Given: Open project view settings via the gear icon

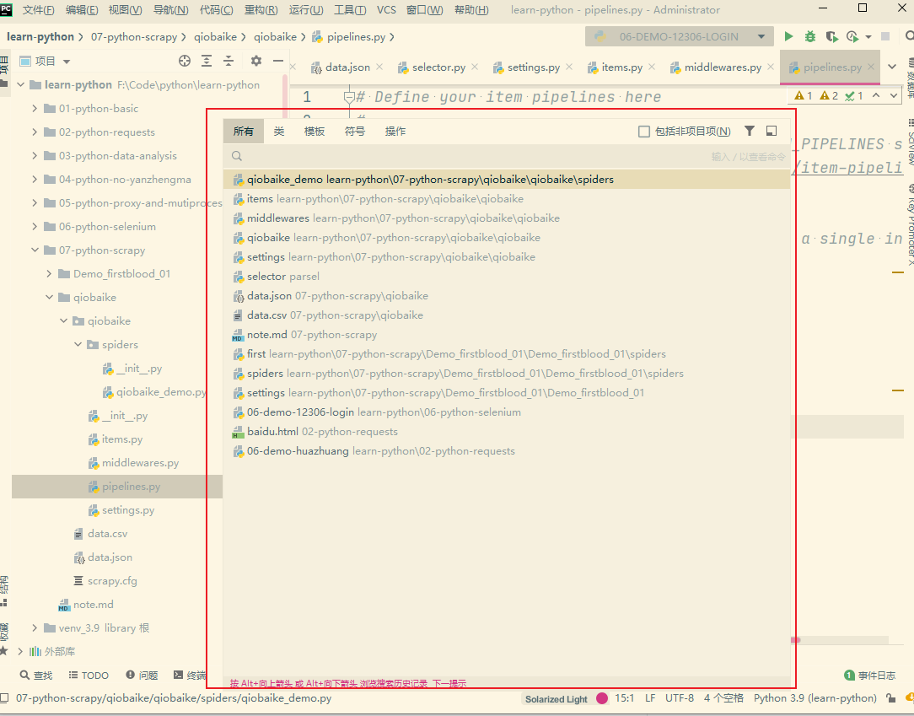Looking at the screenshot, I should [x=256, y=62].
